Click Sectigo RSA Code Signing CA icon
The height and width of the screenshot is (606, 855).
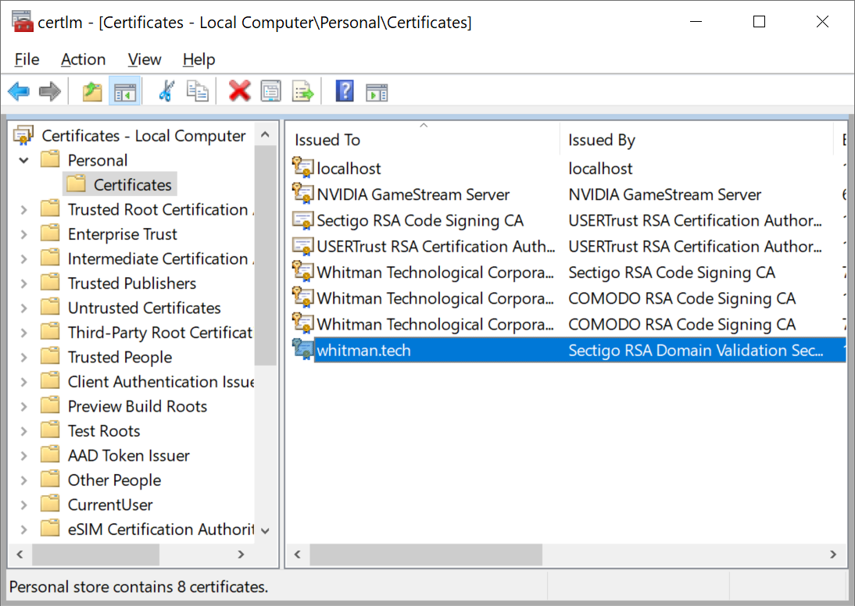302,219
